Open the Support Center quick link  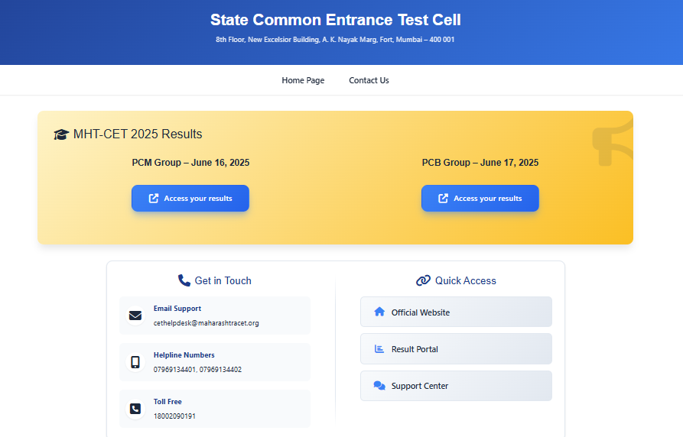tap(456, 386)
